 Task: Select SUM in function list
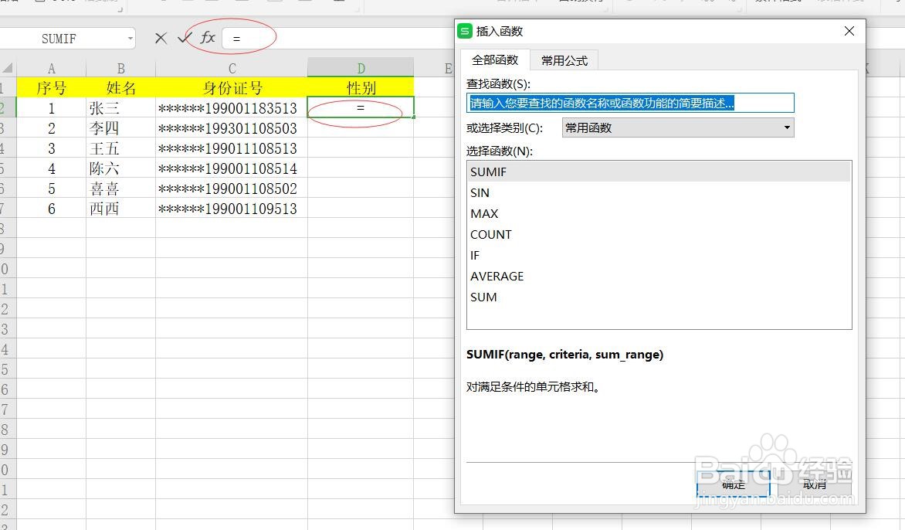pos(659,297)
